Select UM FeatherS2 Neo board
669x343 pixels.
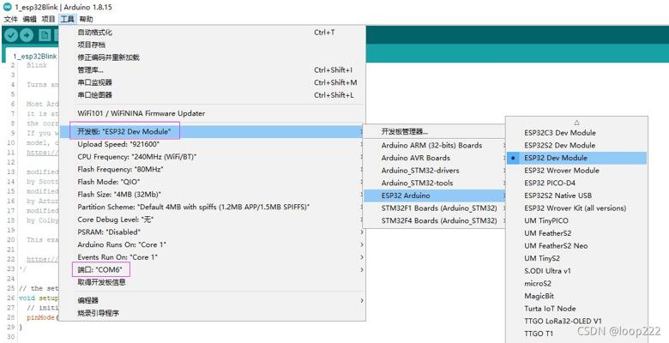pyautogui.click(x=577, y=246)
